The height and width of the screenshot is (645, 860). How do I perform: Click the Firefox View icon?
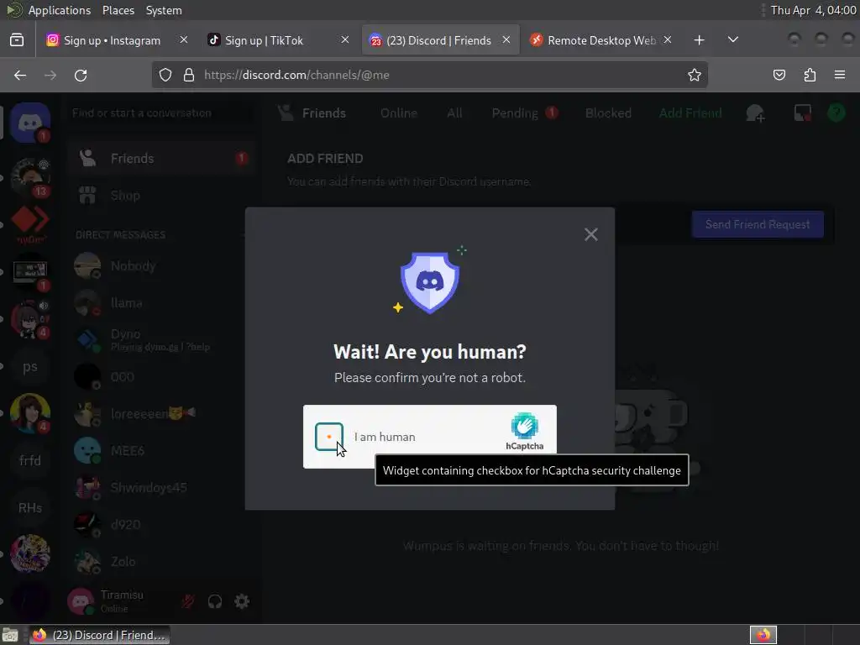(x=17, y=40)
